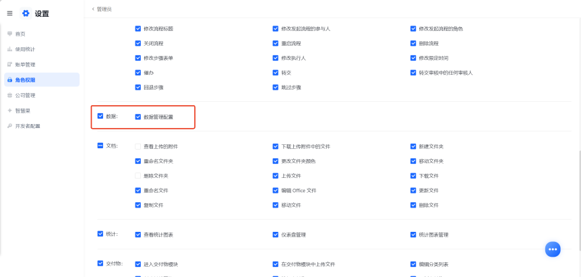581x277 pixels.
Task: Uncheck 修改发起流程的角色 permission
Action: [413, 28]
